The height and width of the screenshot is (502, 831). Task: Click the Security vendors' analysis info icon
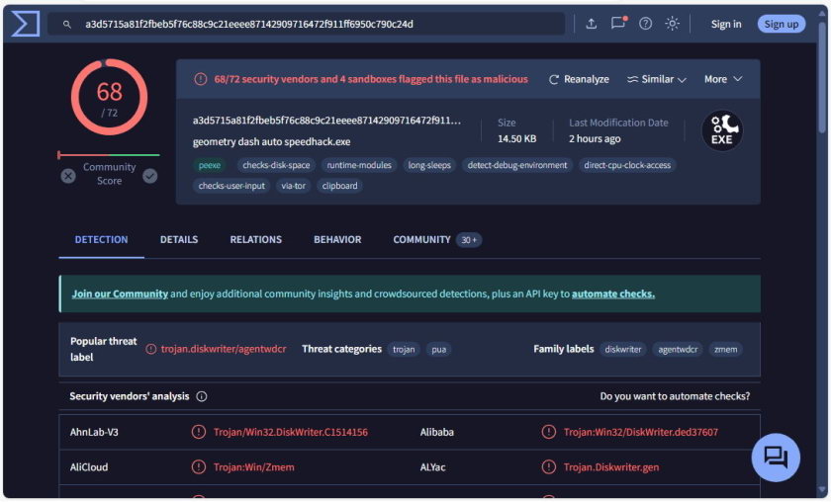[202, 396]
